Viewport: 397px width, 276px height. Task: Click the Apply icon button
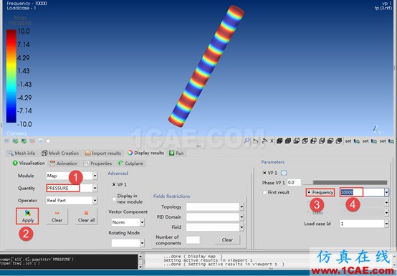pos(27,216)
